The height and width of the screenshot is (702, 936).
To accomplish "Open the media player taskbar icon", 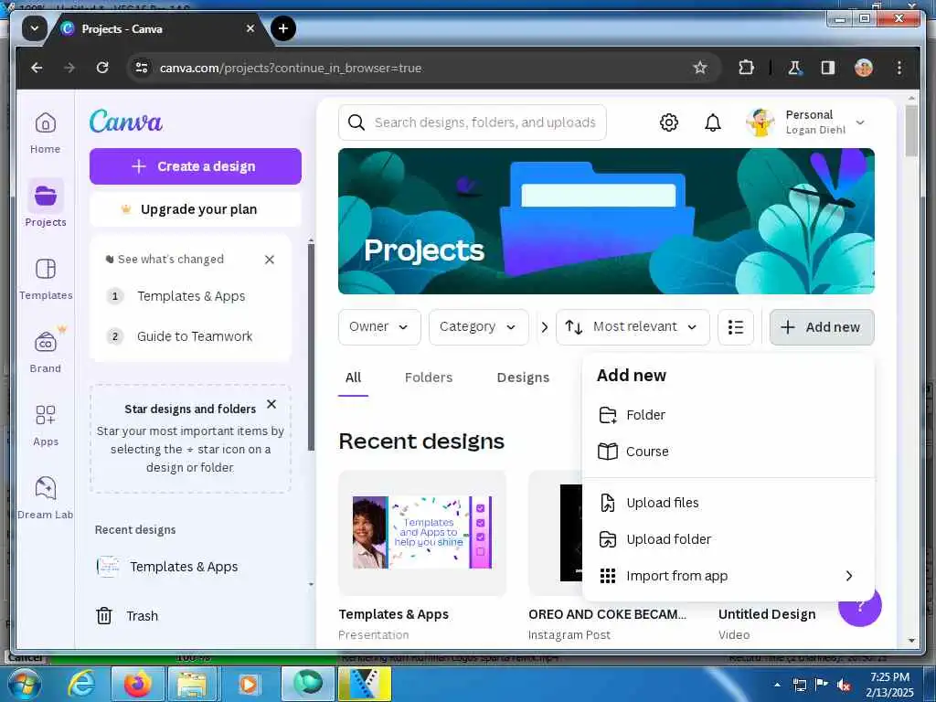I will click(250, 684).
